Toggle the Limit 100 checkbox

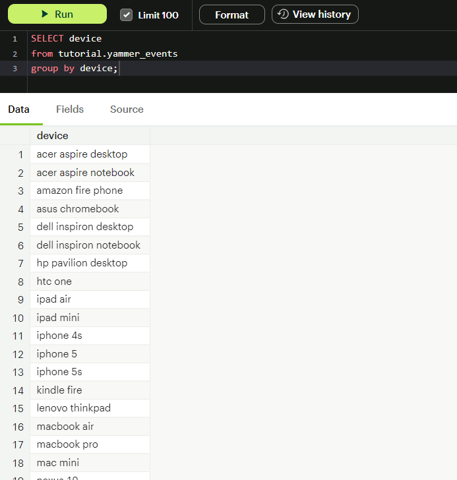[x=126, y=15]
